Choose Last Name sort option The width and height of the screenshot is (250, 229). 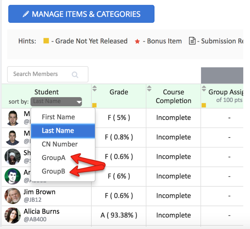click(63, 131)
